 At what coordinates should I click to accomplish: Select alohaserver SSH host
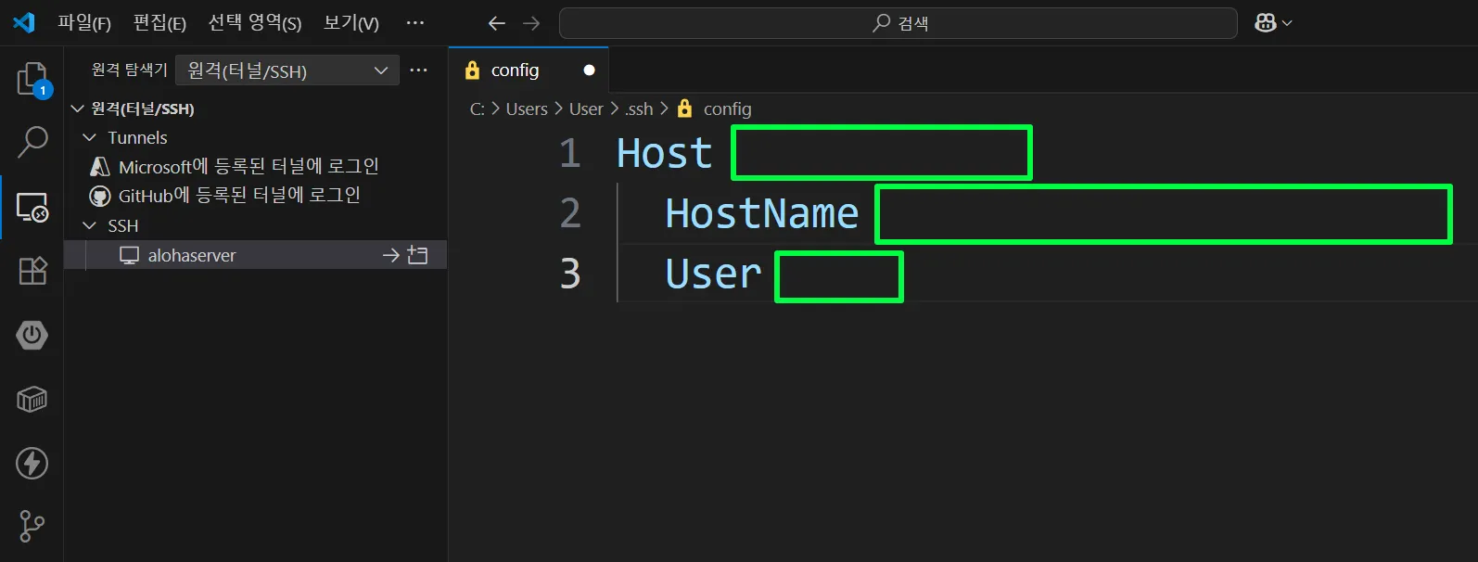click(192, 255)
